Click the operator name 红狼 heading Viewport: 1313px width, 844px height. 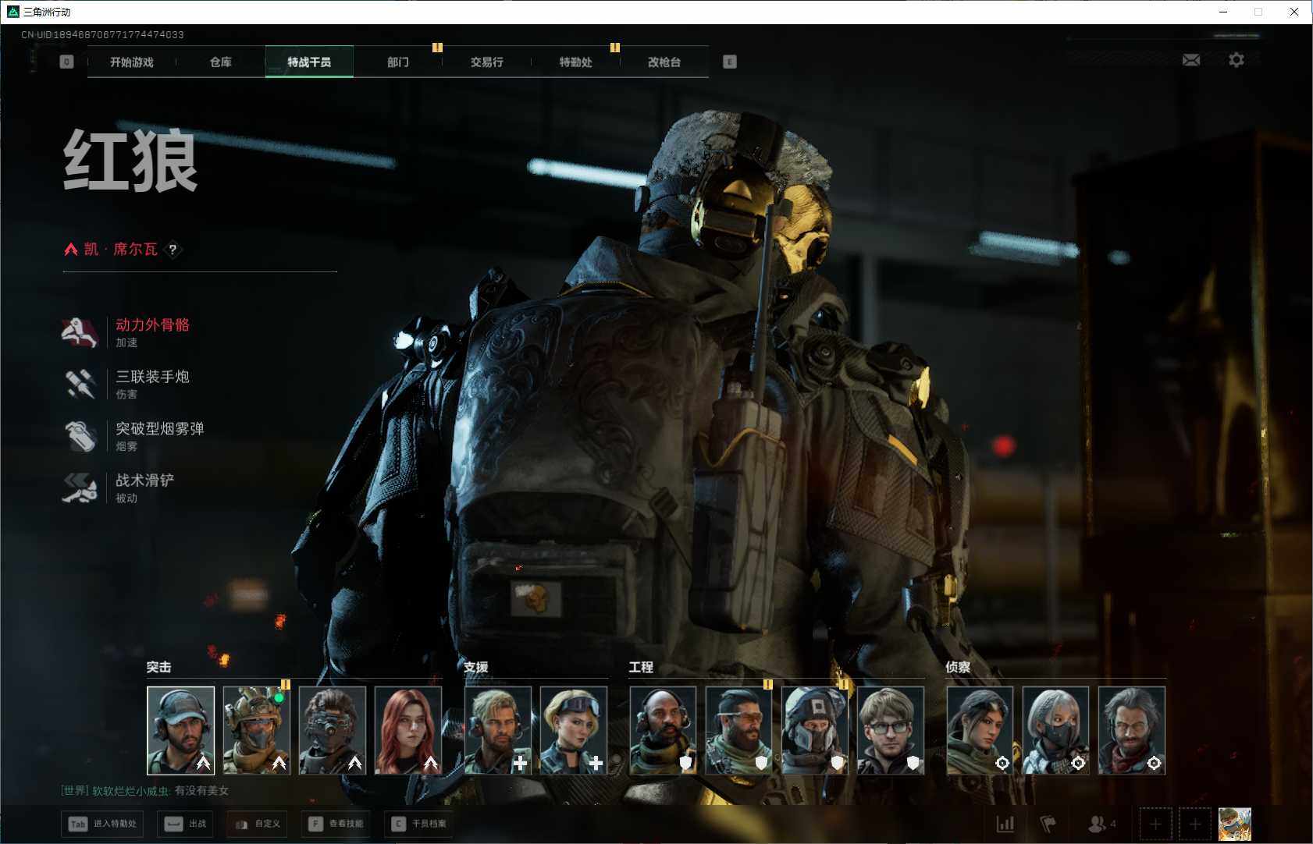[130, 161]
